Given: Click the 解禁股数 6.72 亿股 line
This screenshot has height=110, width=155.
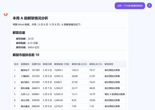Looking at the screenshot, I should [x=27, y=43].
